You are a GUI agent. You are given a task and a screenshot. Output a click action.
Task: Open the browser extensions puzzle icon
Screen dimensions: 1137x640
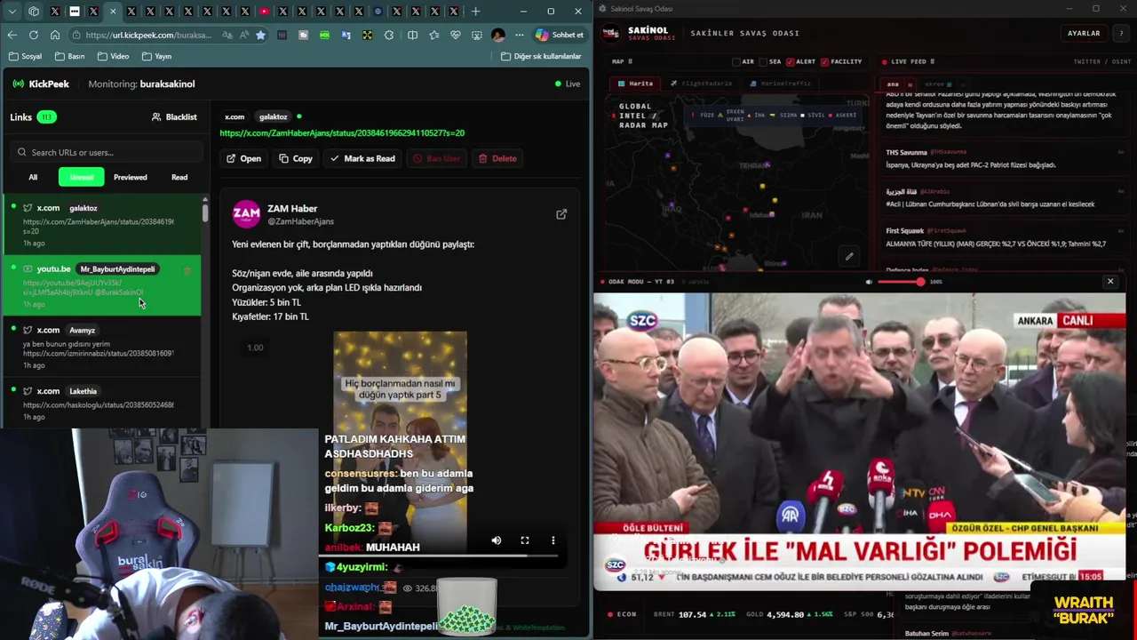(389, 35)
